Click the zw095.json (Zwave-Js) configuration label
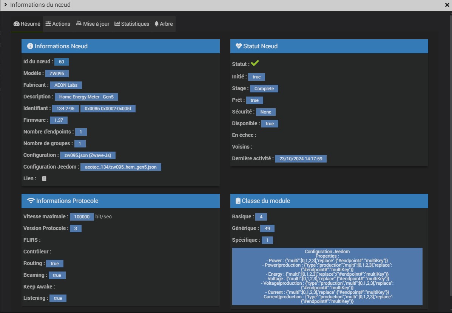 [x=88, y=155]
